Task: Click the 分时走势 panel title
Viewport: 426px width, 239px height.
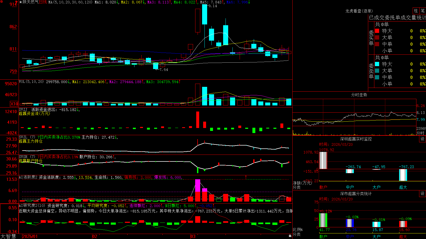Action: point(359,95)
